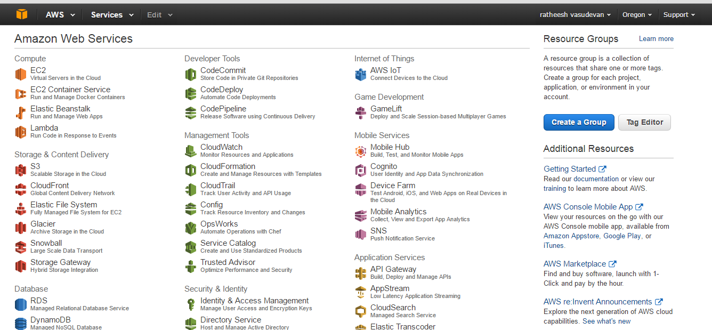Expand the Edit dropdown in navbar
Screen dimensions: 712x330
pyautogui.click(x=160, y=14)
